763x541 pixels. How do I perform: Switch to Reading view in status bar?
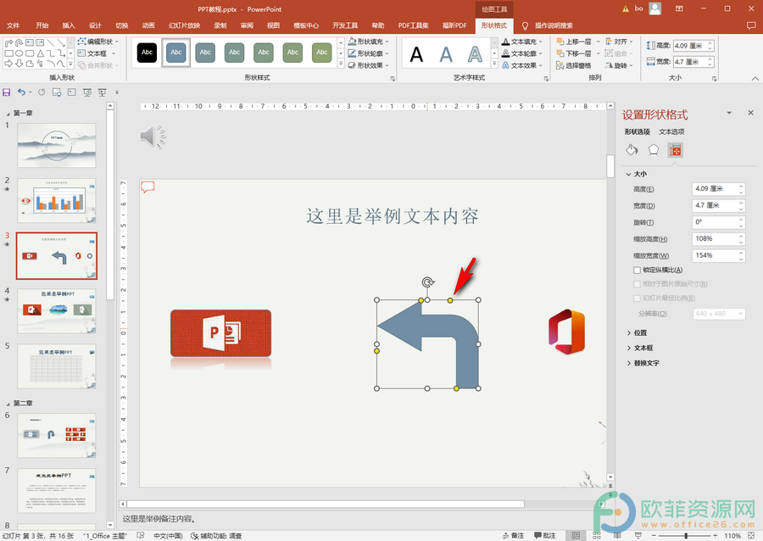point(617,536)
